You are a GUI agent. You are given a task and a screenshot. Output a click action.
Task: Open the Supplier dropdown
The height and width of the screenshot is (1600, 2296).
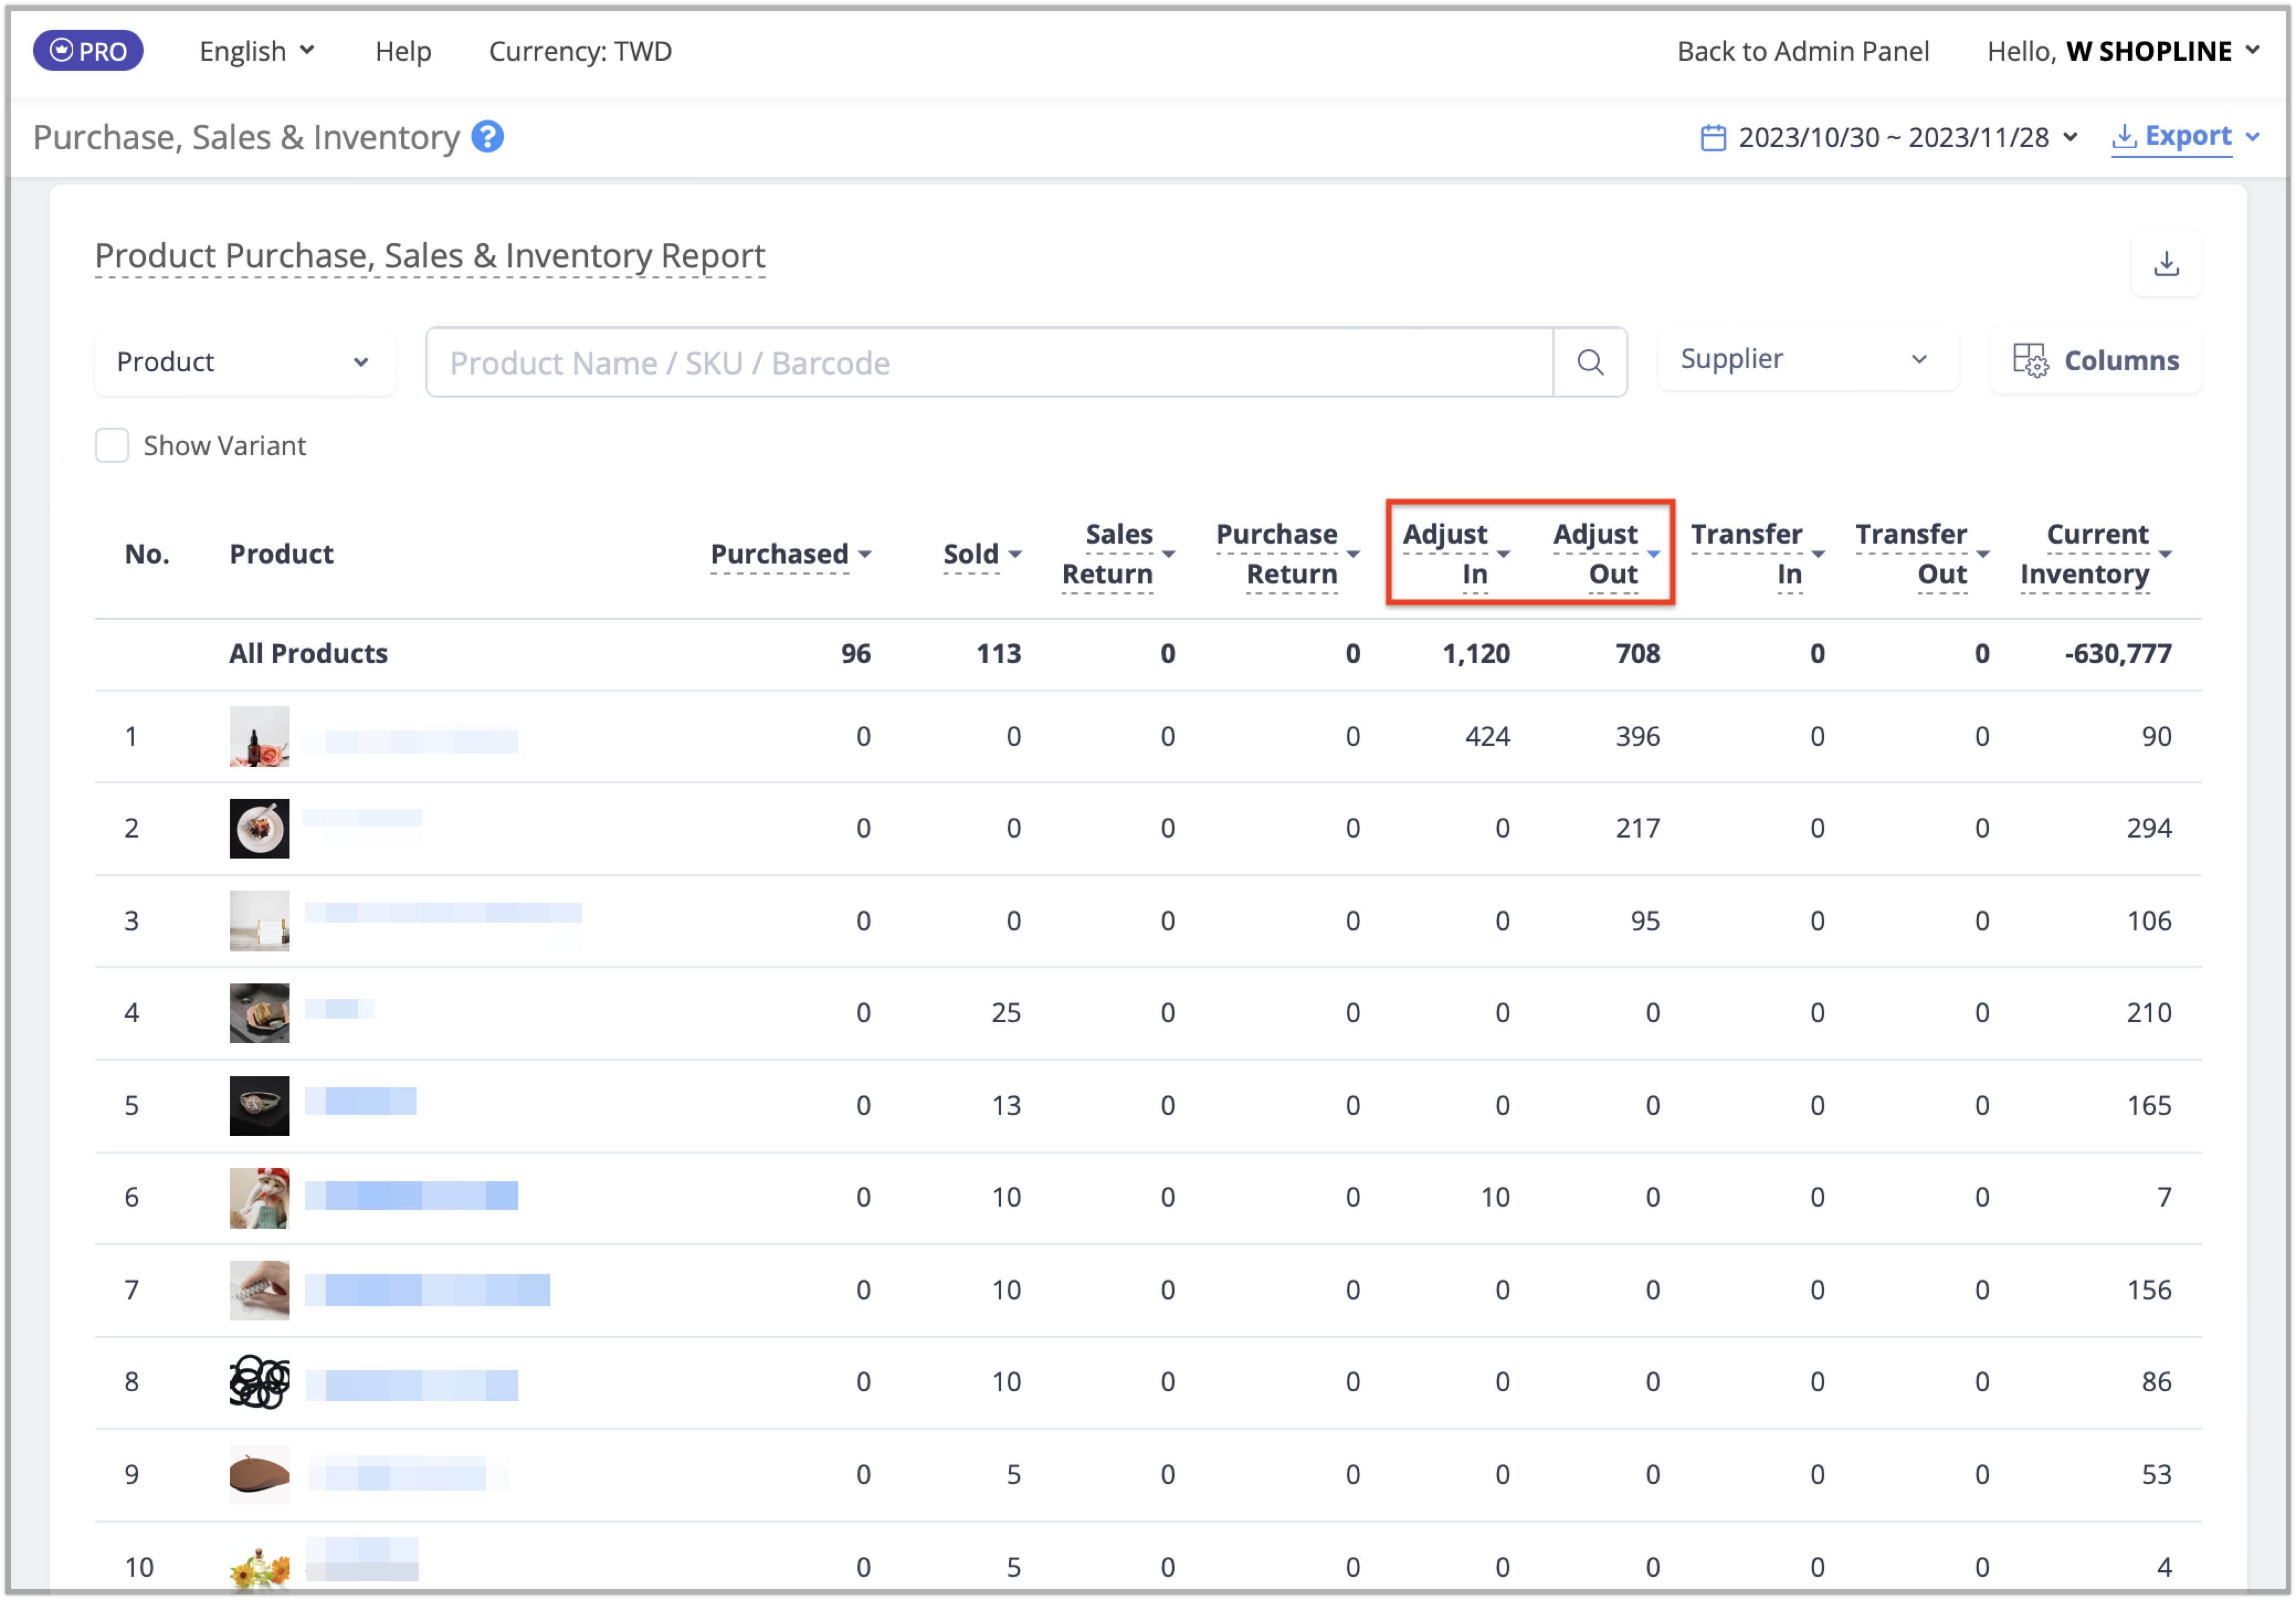pyautogui.click(x=1809, y=359)
